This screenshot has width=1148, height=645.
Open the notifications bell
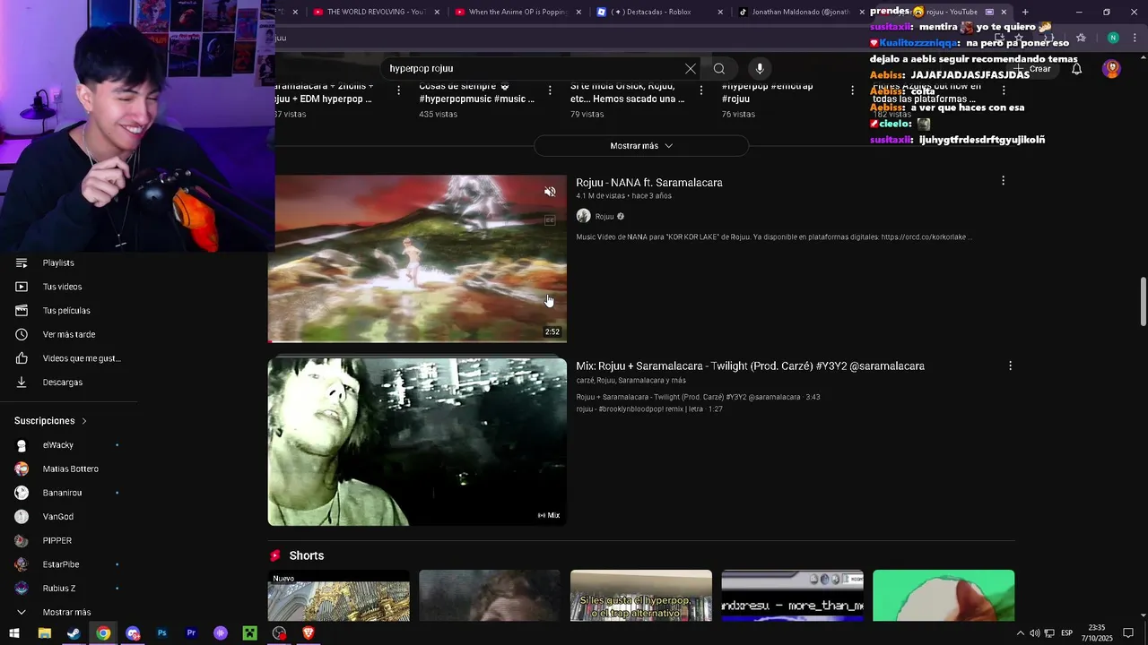pyautogui.click(x=1076, y=69)
